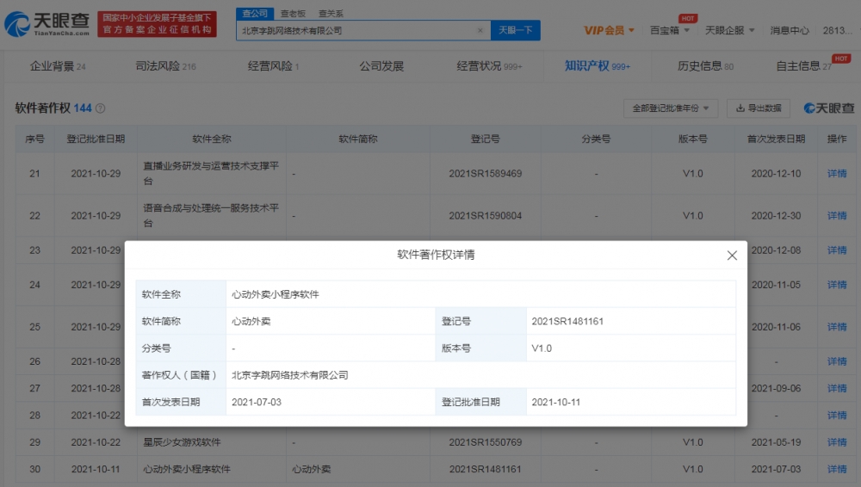The height and width of the screenshot is (487, 861).
Task: Open the 企业背景 section tab
Action: [x=58, y=66]
